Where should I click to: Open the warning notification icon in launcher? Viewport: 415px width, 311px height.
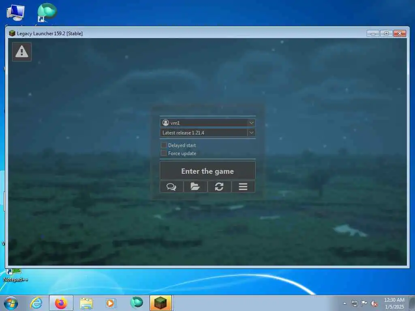point(22,51)
